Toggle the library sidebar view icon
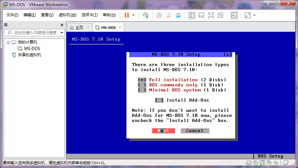 point(192,15)
